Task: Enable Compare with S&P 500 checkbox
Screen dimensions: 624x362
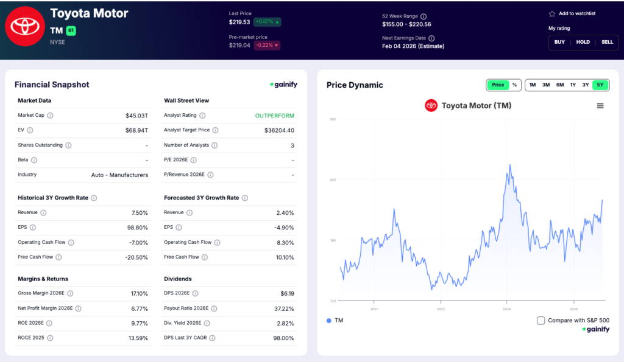Action: tap(541, 321)
